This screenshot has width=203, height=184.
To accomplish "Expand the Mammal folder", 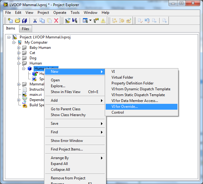I will coord(19,84).
